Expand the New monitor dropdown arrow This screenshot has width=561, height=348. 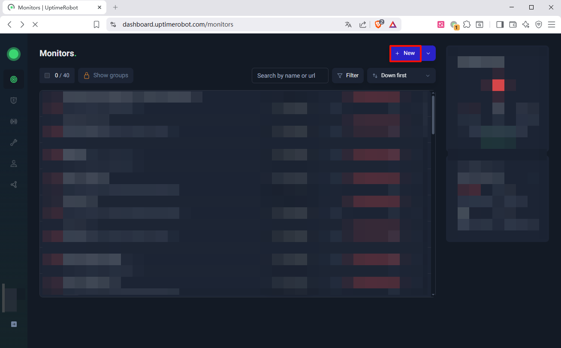click(x=428, y=53)
